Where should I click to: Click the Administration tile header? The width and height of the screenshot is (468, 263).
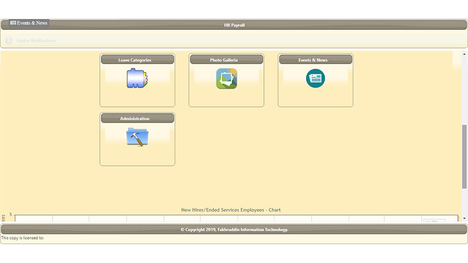click(x=137, y=119)
